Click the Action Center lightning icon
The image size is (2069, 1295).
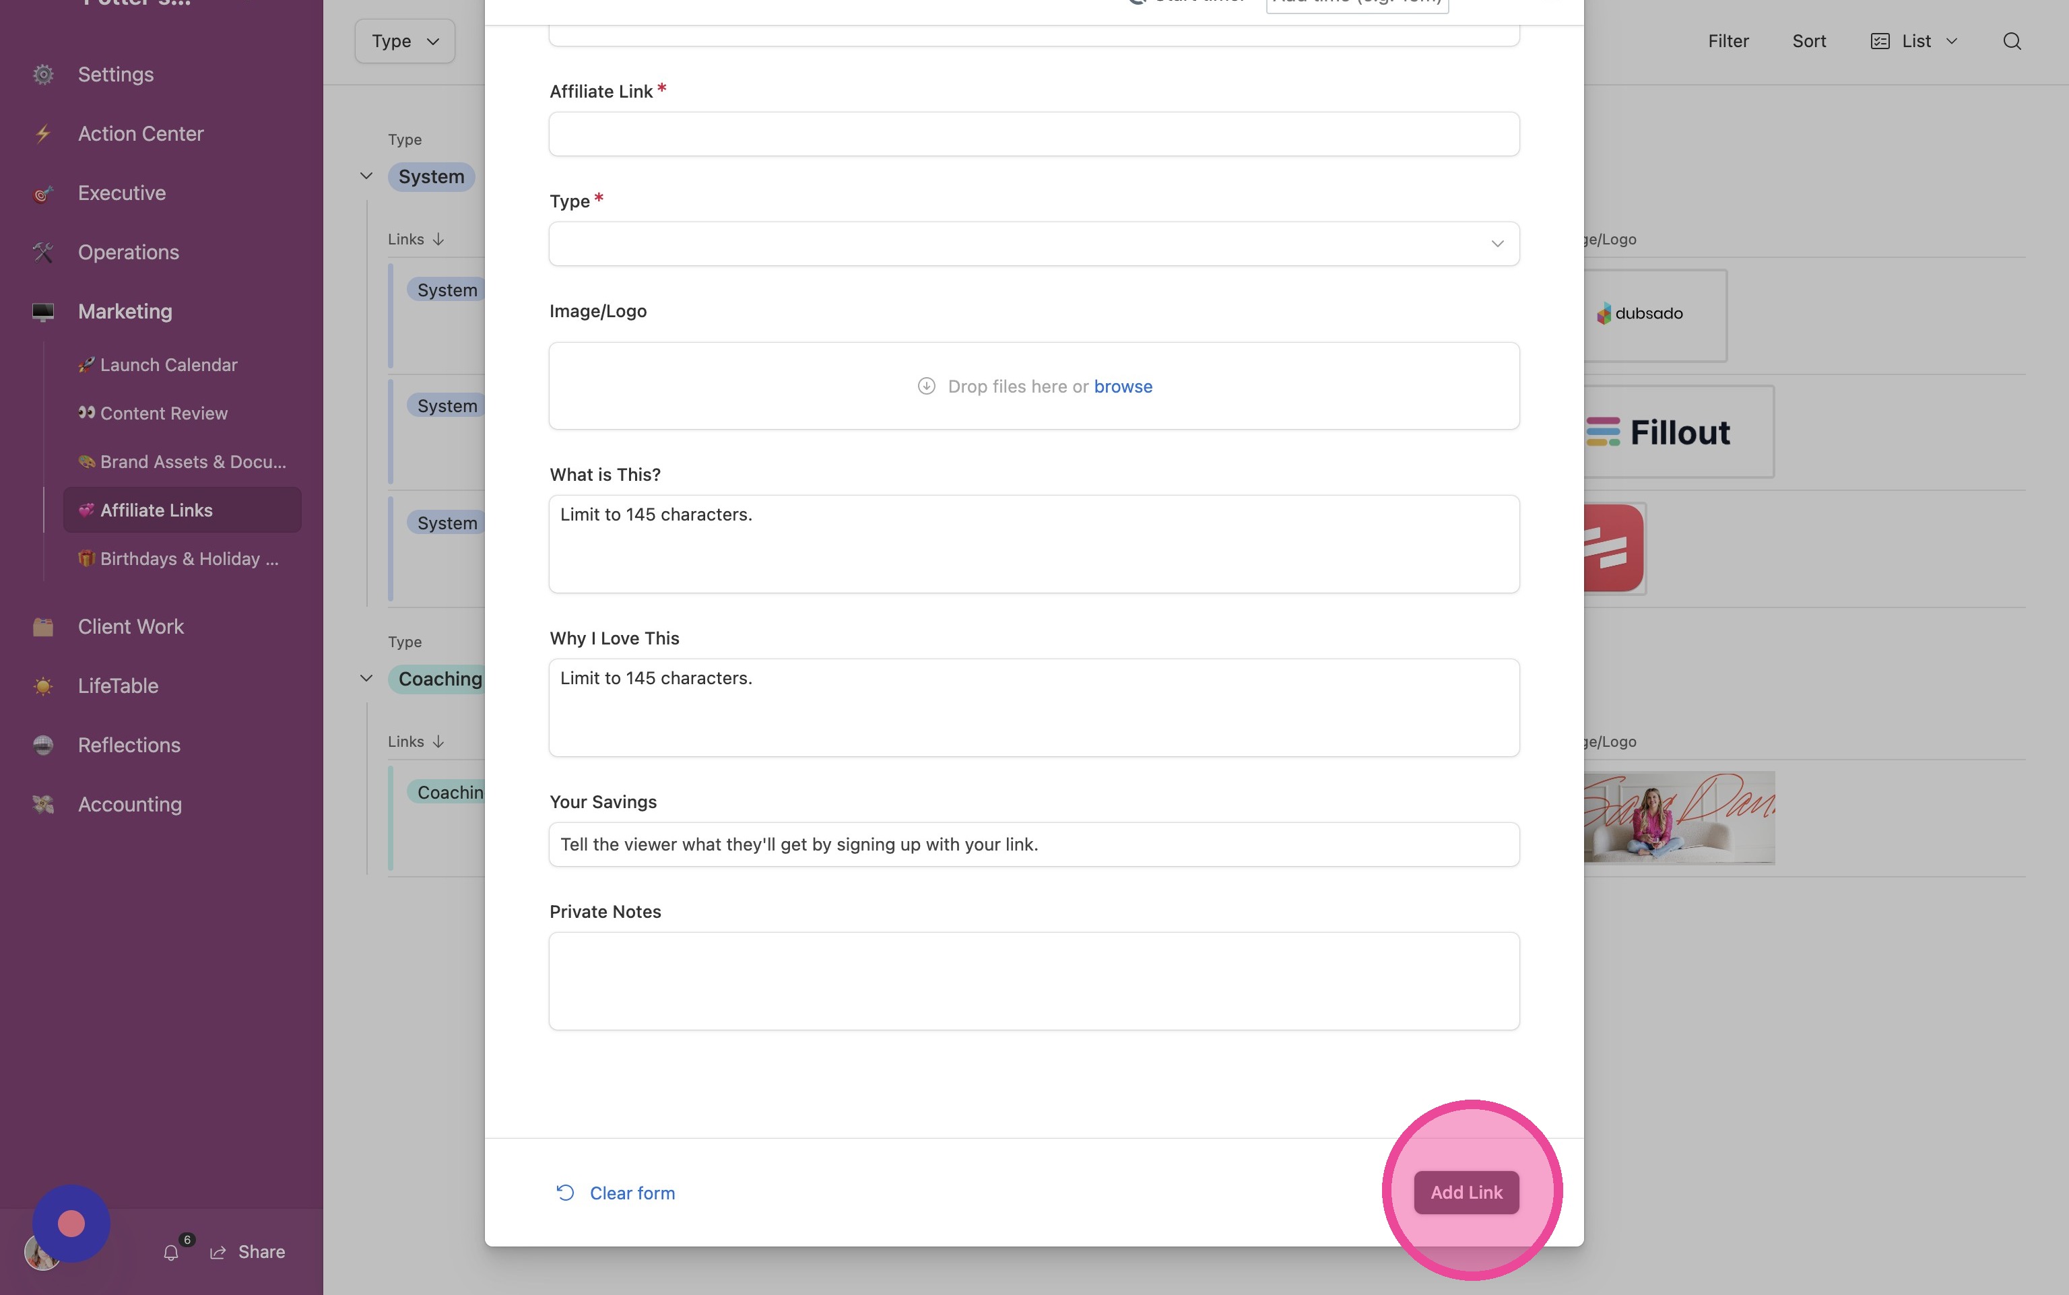point(43,133)
